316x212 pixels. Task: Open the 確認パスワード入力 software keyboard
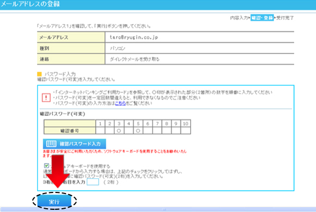click(74, 144)
